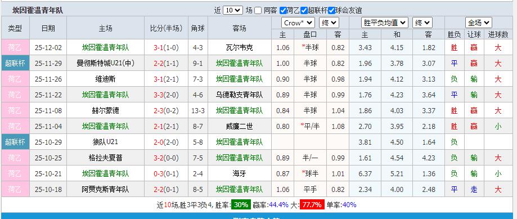Click the 比分(半场) column header
This screenshot has height=219, width=517.
[166, 28]
